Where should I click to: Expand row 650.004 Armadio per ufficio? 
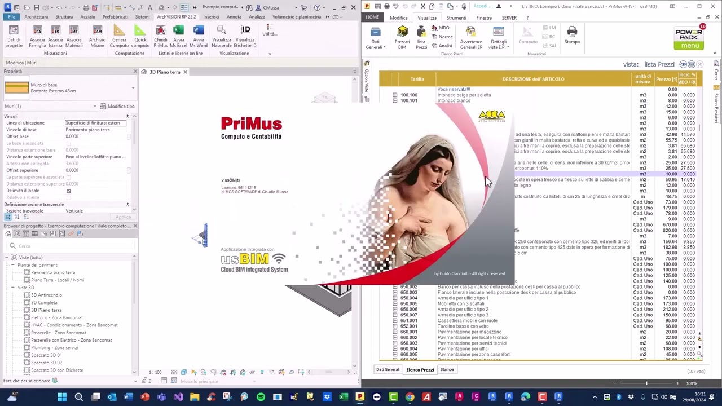coord(395,298)
